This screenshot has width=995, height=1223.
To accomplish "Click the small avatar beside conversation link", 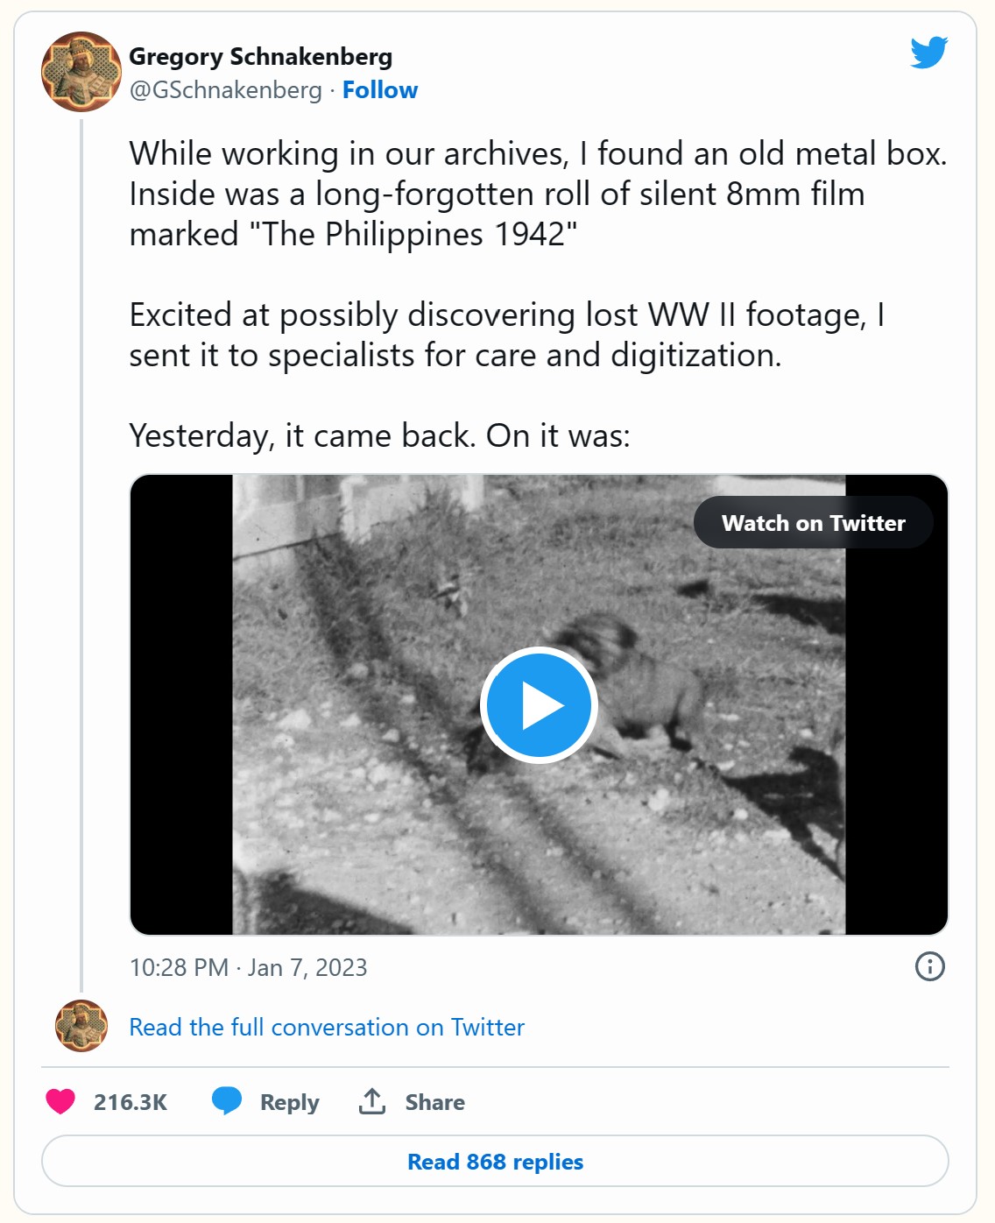I will tap(81, 1026).
